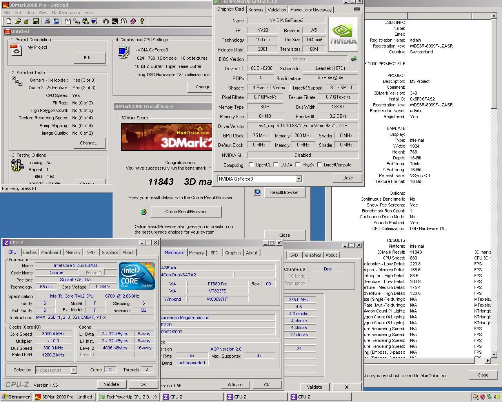
Task: Open the PowerColor Giveaway tab in GPU-Z
Action: click(x=311, y=10)
